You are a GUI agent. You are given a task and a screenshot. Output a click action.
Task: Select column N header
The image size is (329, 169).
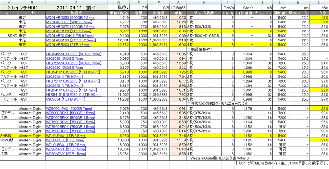click(x=319, y=2)
